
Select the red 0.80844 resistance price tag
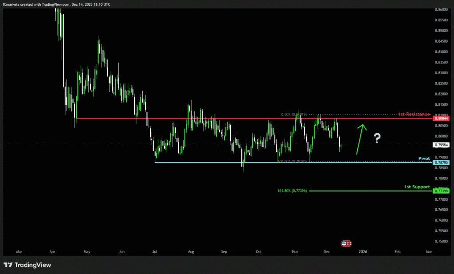[x=441, y=119]
